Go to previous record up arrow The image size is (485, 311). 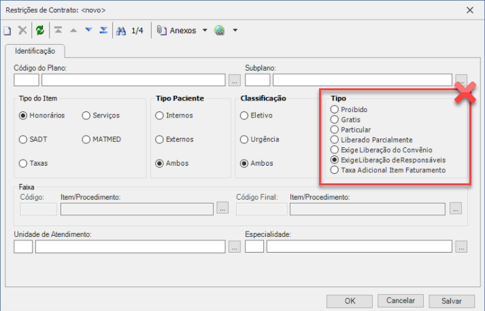[x=73, y=31]
